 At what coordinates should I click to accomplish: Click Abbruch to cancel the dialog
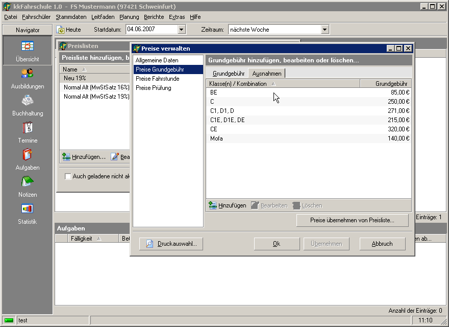[382, 244]
